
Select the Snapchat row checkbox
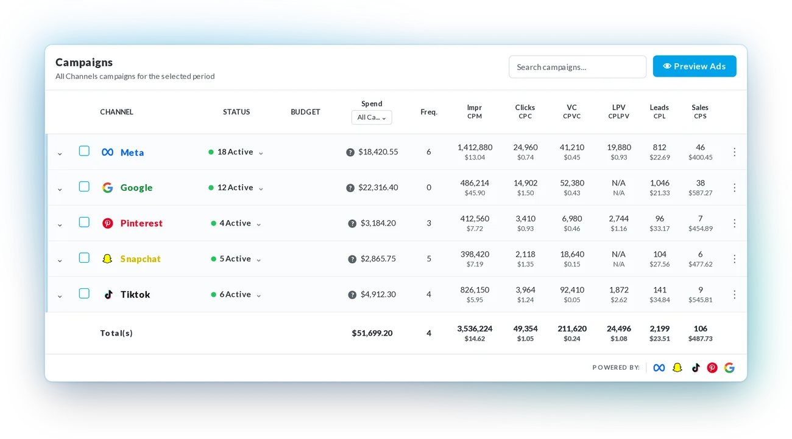[x=84, y=258]
